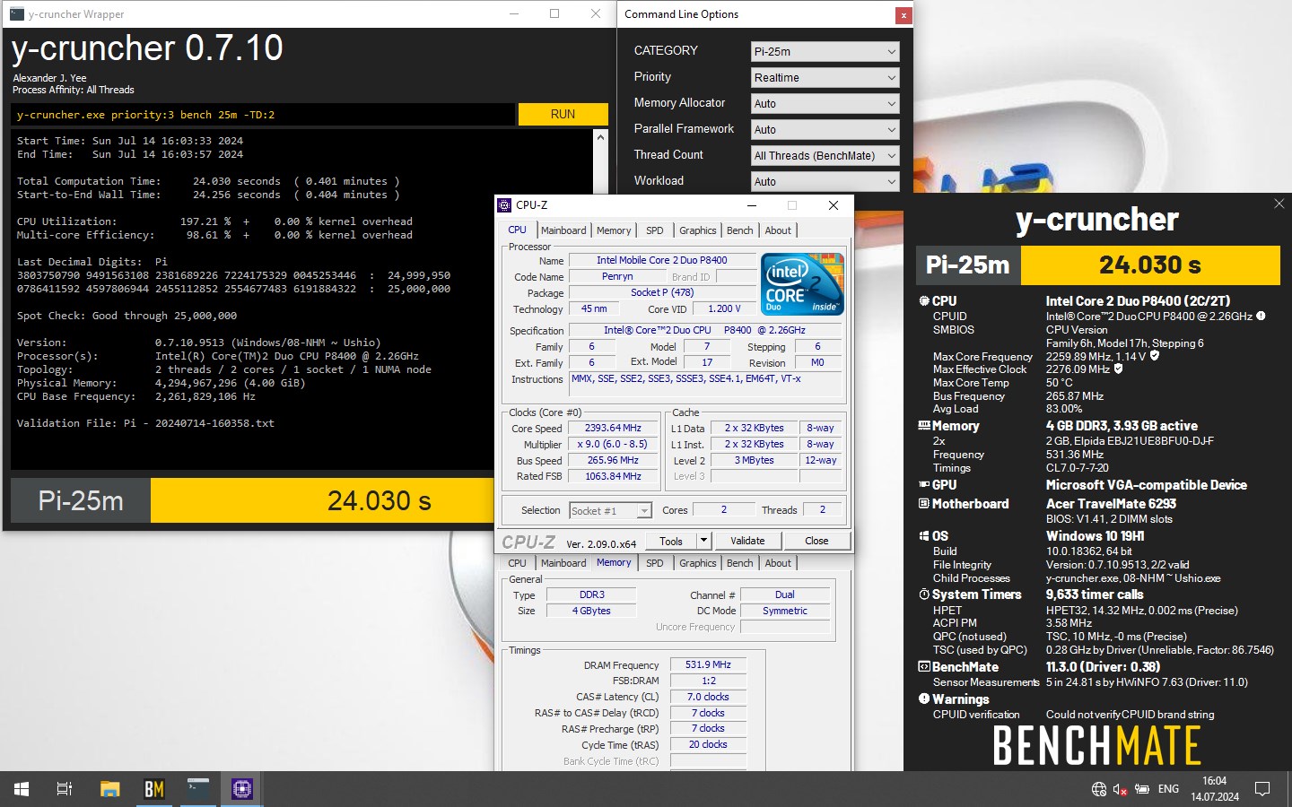The image size is (1292, 807).
Task: Click the Core Speed value 2393.64 MHz
Action: click(x=613, y=429)
